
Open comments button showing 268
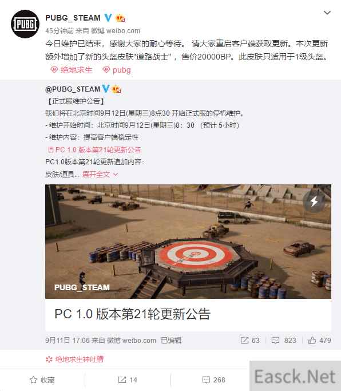[213, 380]
